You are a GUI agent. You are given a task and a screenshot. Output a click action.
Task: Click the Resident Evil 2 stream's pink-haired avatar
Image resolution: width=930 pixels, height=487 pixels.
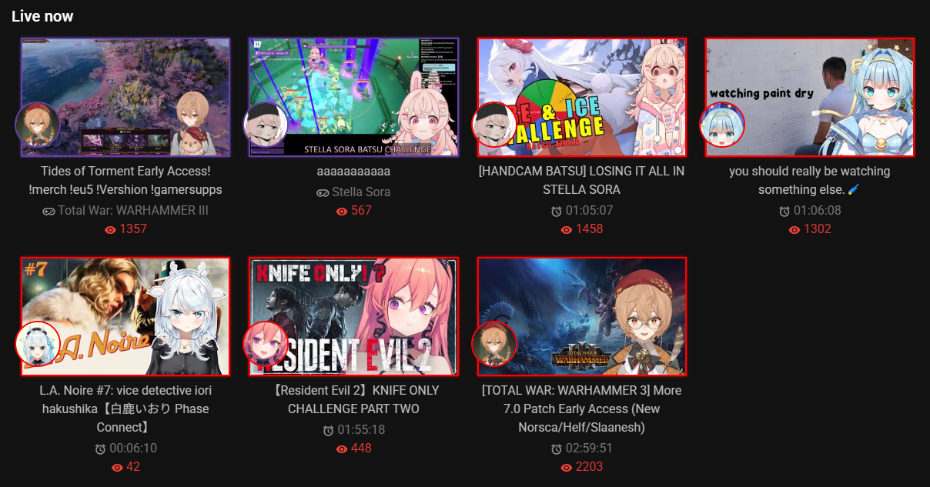266,344
